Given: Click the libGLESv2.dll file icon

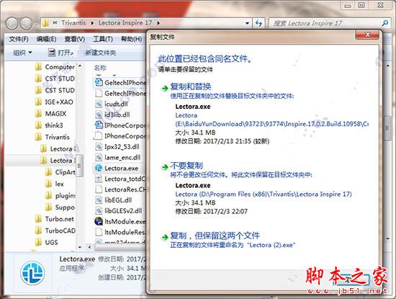Looking at the screenshot, I should [x=98, y=210].
